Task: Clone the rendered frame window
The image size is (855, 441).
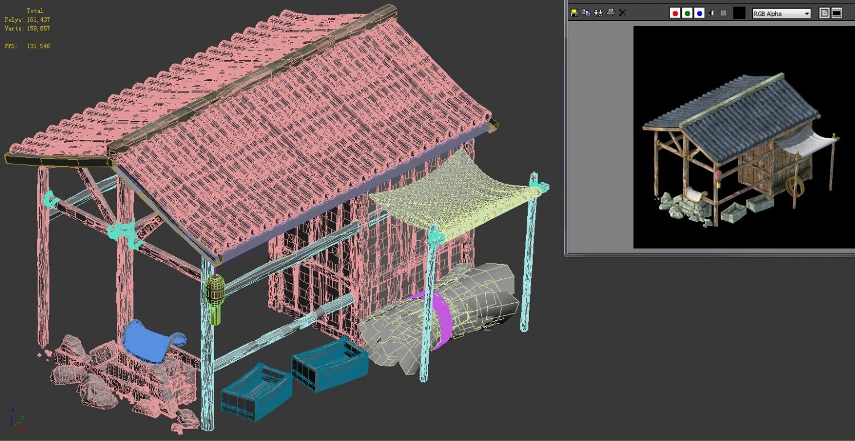Action: 598,13
